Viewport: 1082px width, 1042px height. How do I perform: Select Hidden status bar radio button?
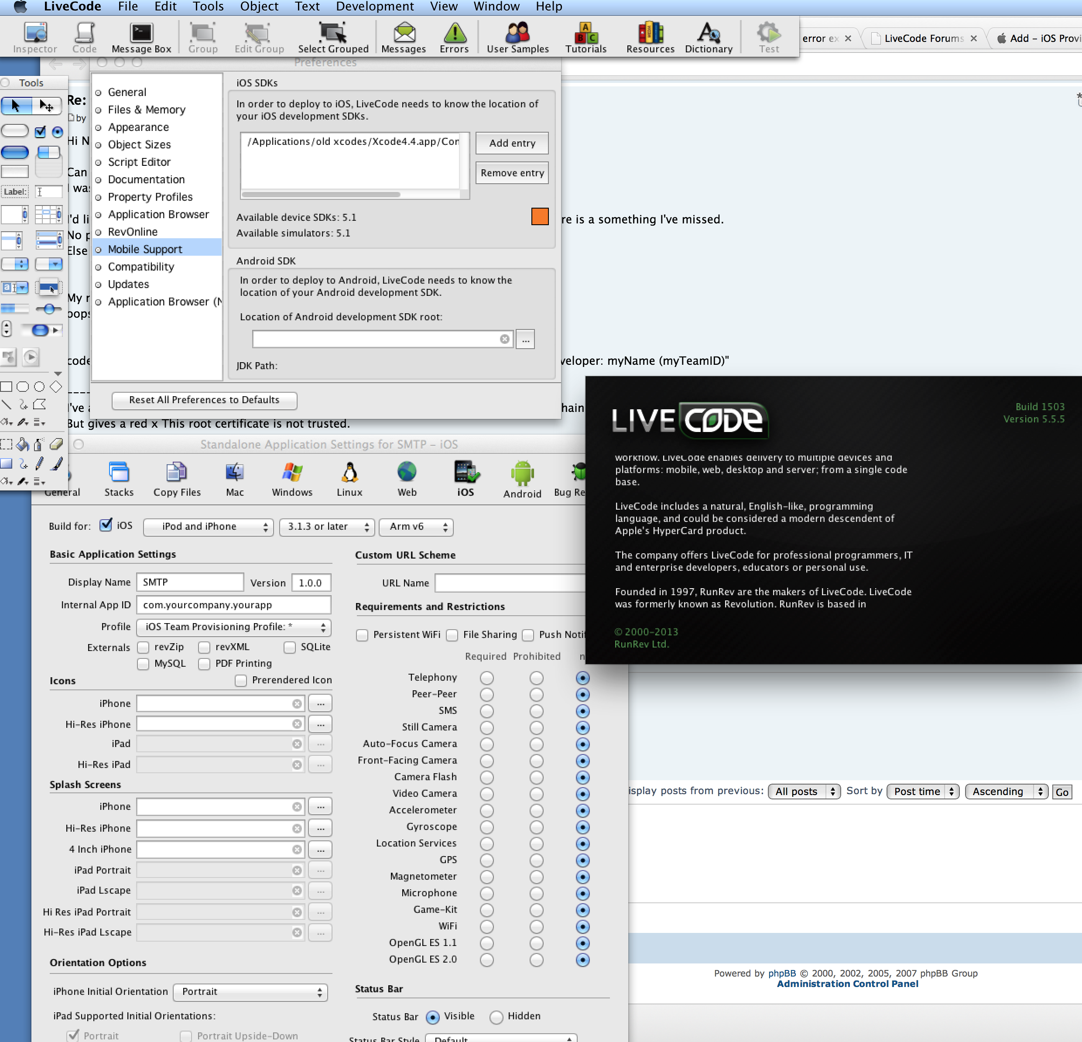click(496, 1017)
